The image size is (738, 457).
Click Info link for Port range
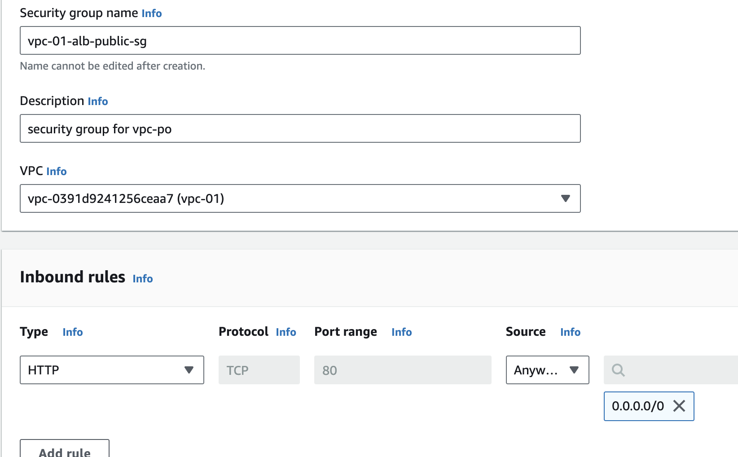point(402,332)
